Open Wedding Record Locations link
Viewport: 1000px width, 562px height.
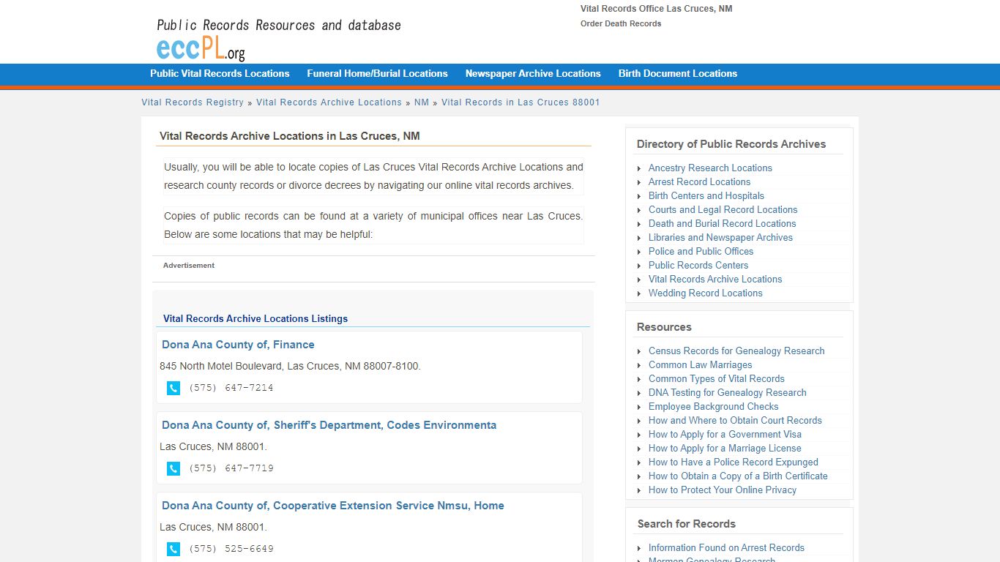point(706,293)
